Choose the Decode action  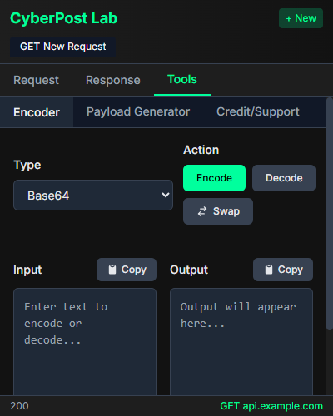284,178
